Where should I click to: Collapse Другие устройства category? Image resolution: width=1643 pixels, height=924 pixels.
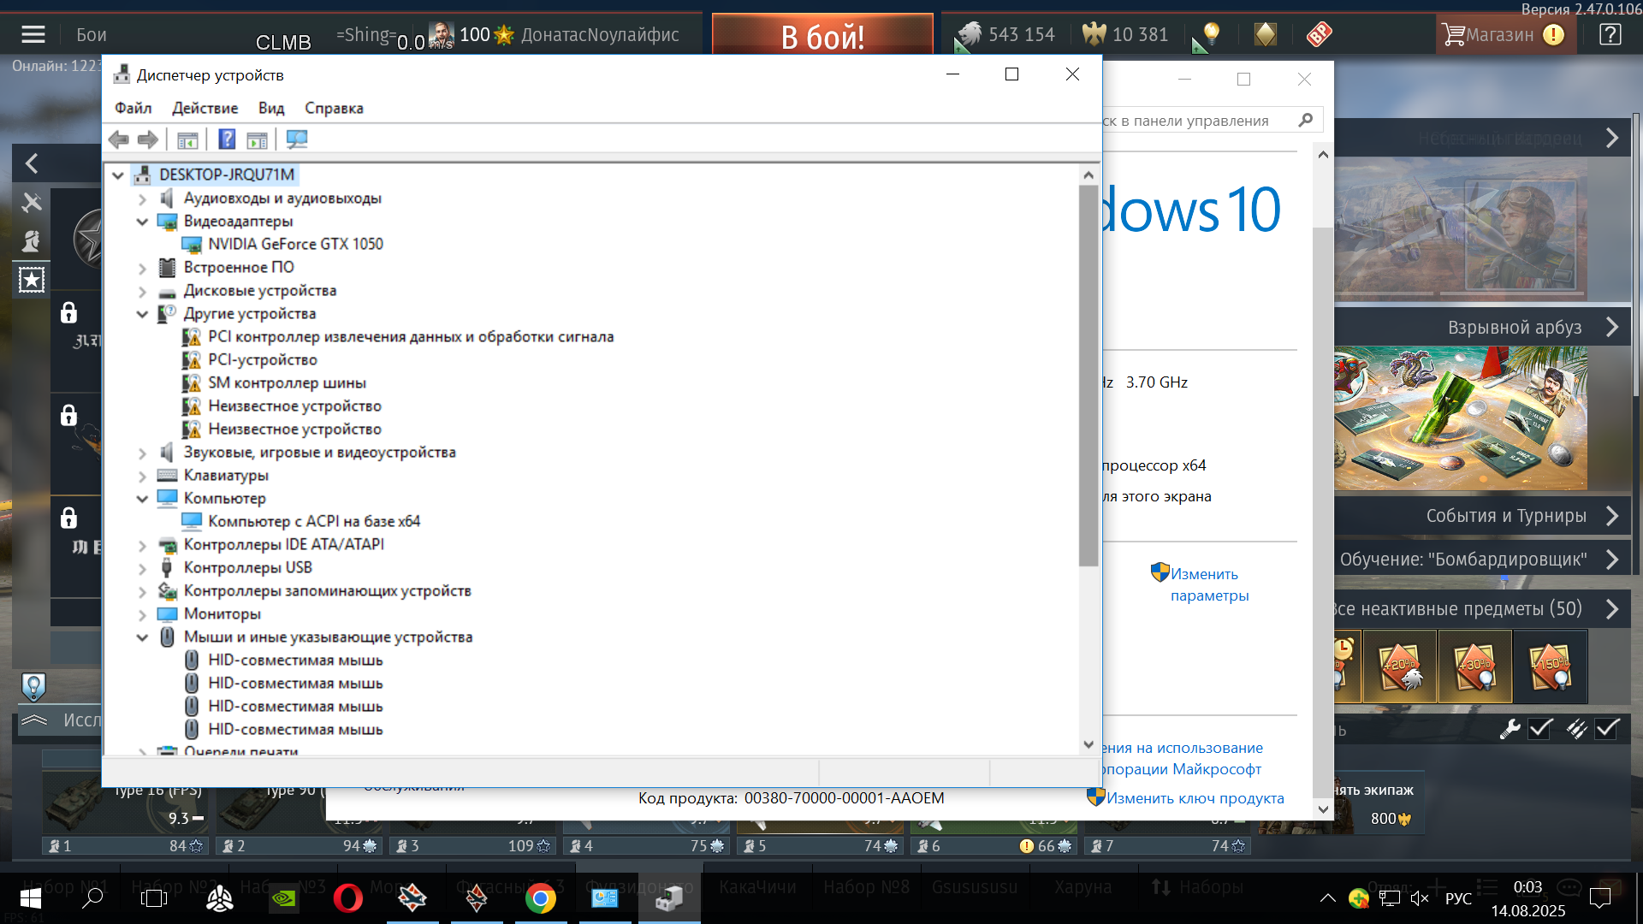click(x=142, y=314)
